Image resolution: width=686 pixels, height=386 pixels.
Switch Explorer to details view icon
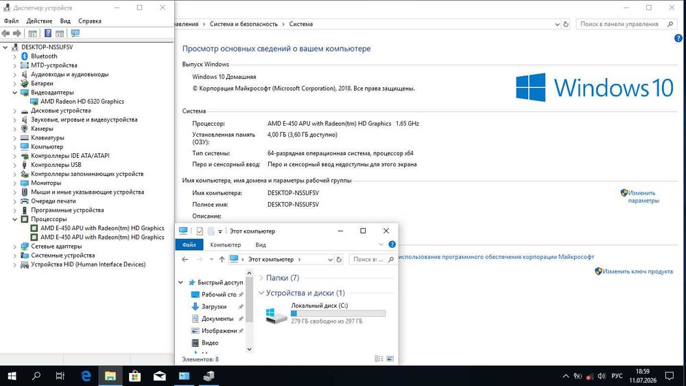[379, 359]
